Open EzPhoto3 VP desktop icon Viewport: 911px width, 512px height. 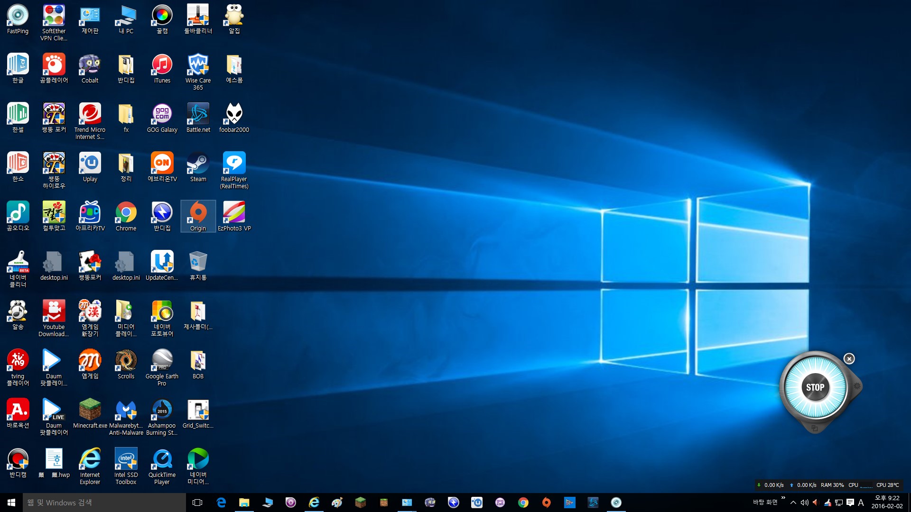click(234, 217)
